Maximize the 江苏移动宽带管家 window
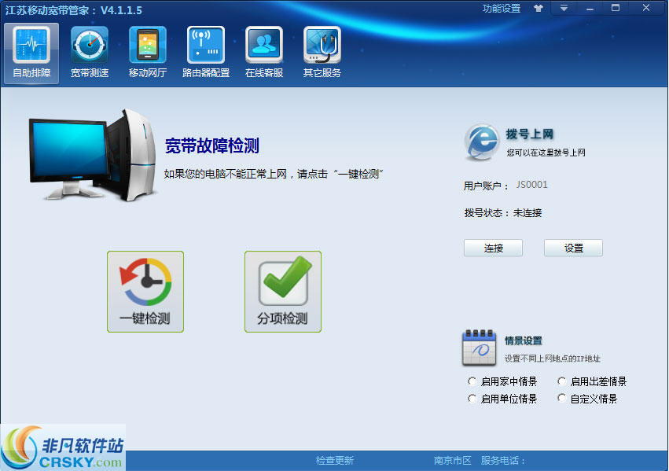Screen dimensions: 669x471 [616, 8]
